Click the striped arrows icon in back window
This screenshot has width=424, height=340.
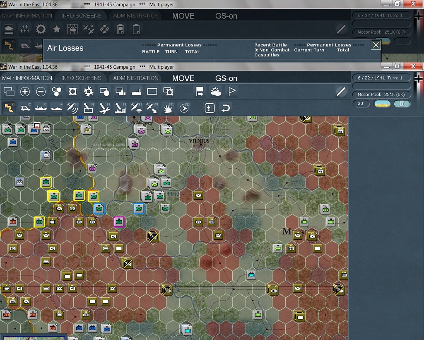104,29
